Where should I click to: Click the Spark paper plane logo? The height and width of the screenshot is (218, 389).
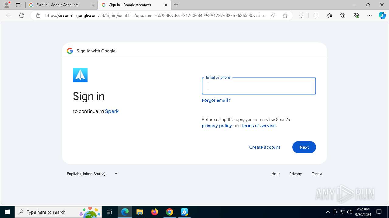(80, 75)
